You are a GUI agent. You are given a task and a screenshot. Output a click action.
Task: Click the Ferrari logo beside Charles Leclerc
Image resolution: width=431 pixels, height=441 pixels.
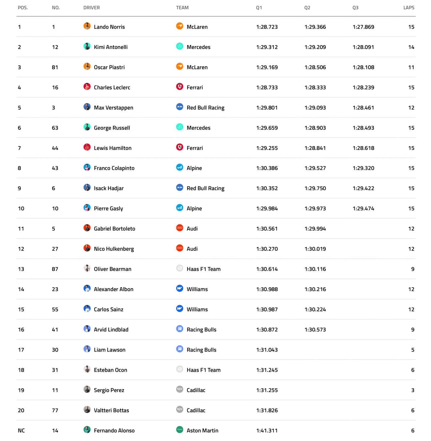coord(180,87)
